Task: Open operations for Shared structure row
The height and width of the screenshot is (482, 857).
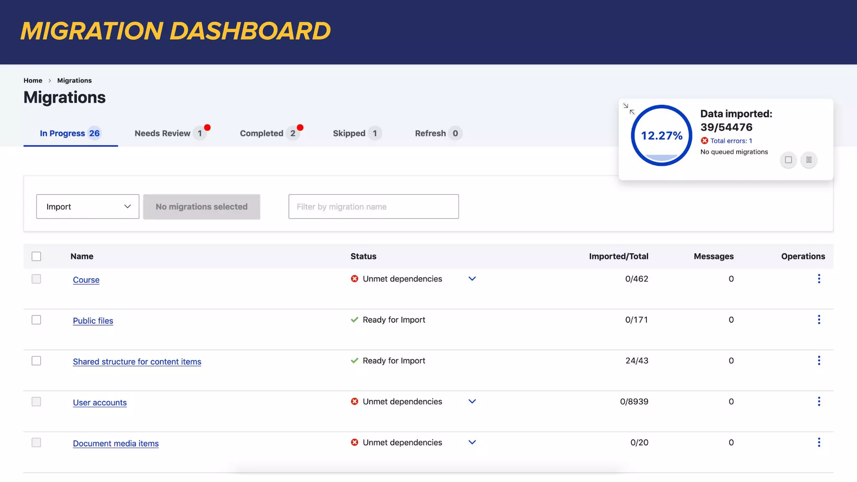Action: tap(819, 361)
